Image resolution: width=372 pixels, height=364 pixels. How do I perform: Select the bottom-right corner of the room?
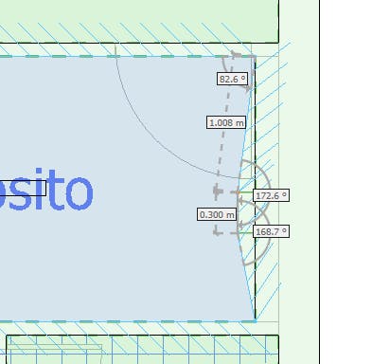(x=255, y=321)
